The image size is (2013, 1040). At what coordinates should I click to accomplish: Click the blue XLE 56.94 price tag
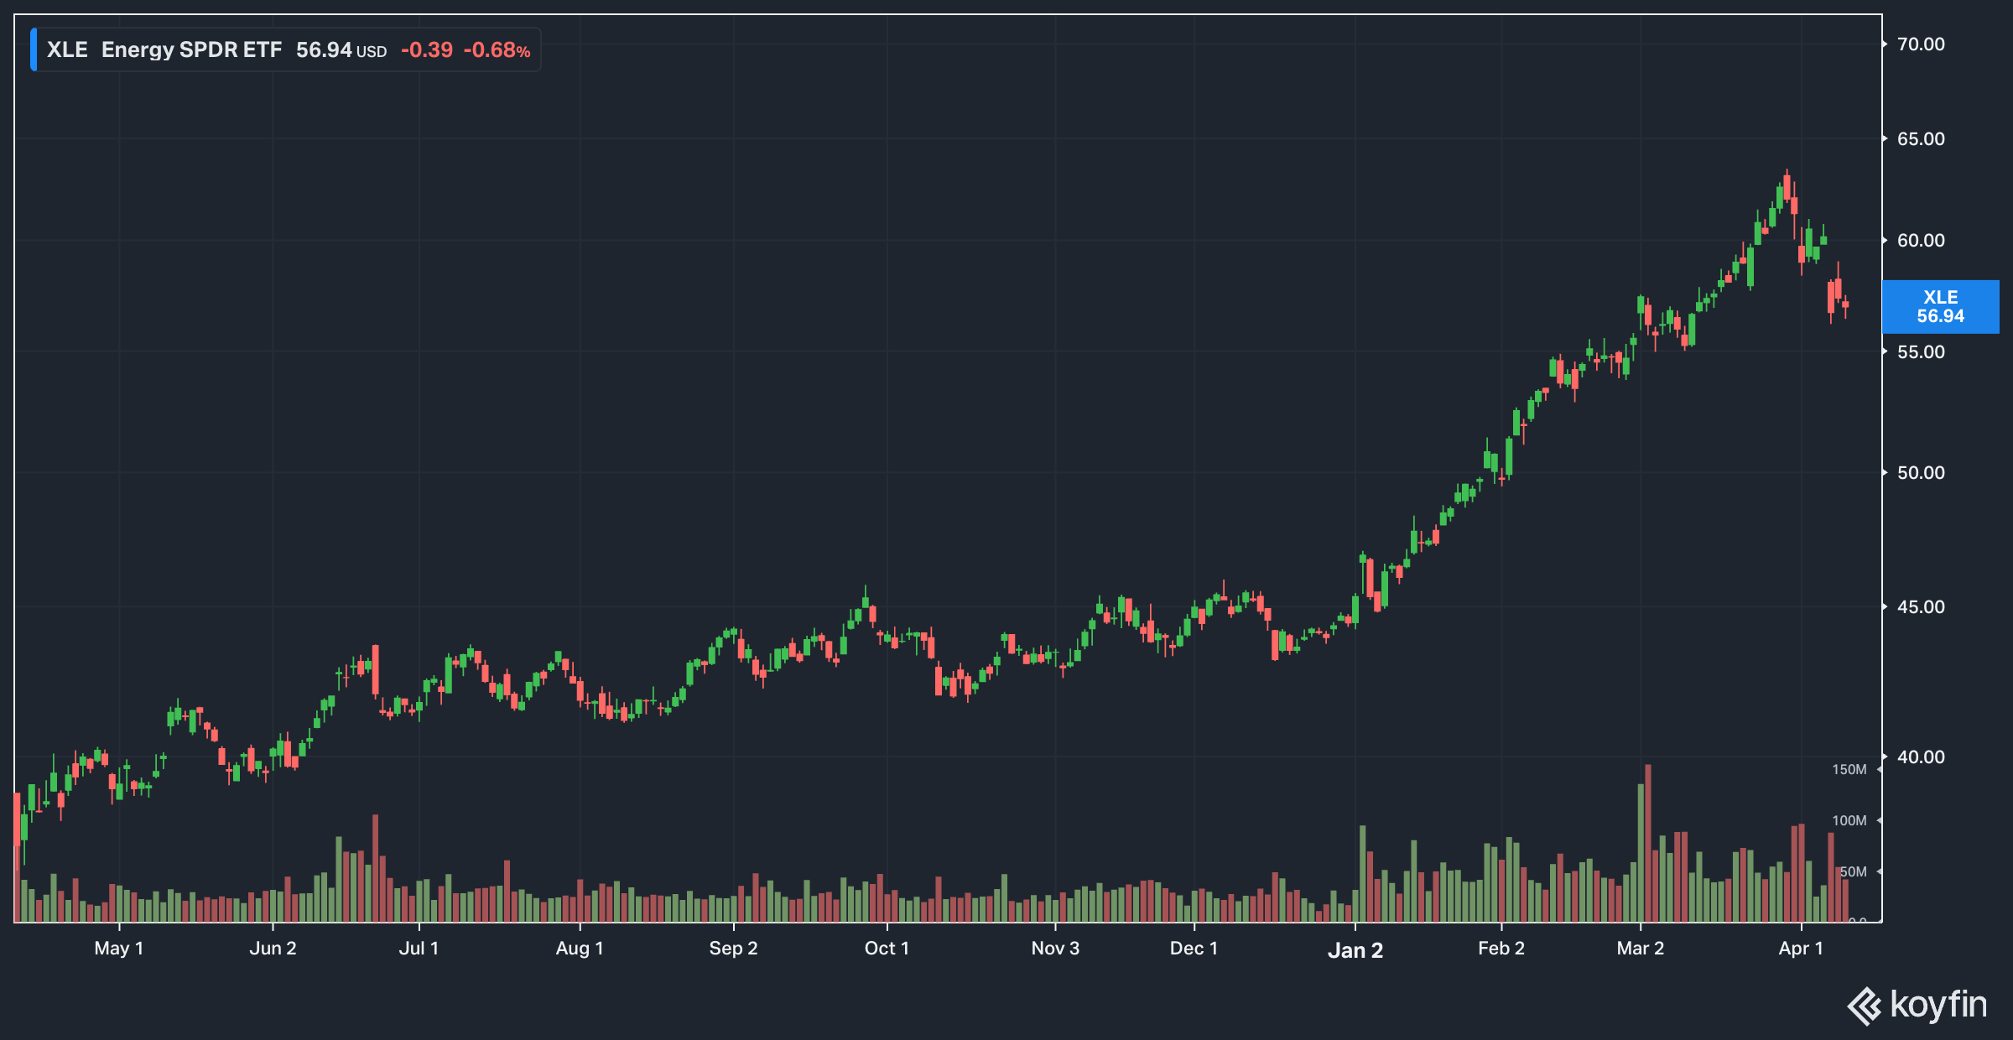pyautogui.click(x=1940, y=307)
